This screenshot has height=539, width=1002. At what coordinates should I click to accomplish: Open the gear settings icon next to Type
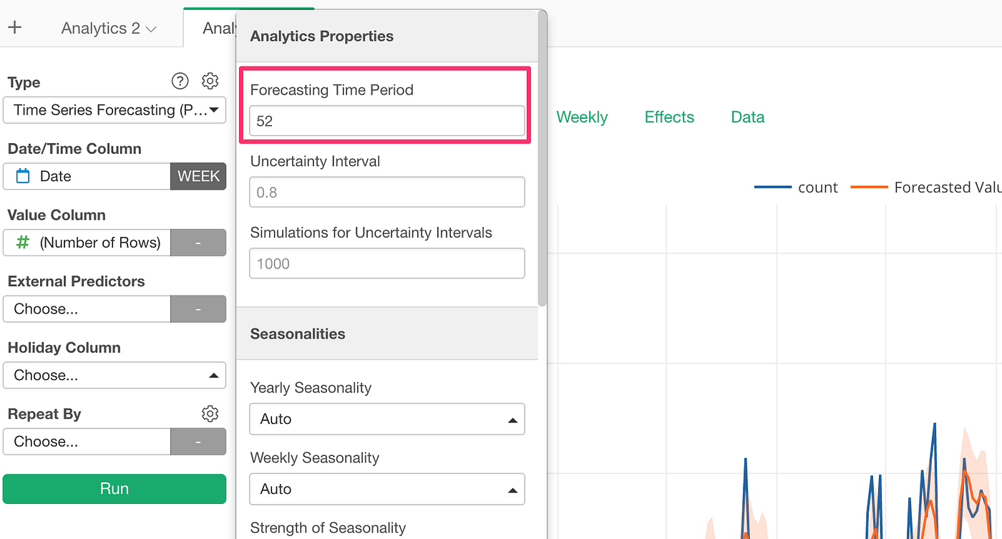pyautogui.click(x=210, y=82)
